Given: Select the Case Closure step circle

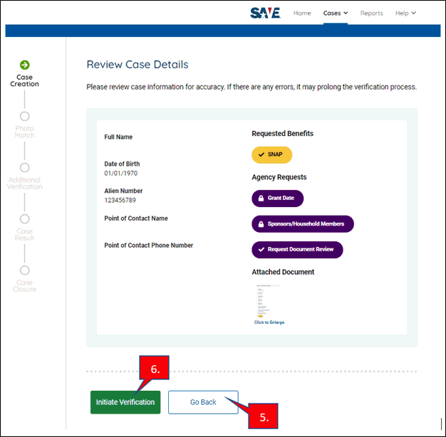Looking at the screenshot, I should point(25,270).
